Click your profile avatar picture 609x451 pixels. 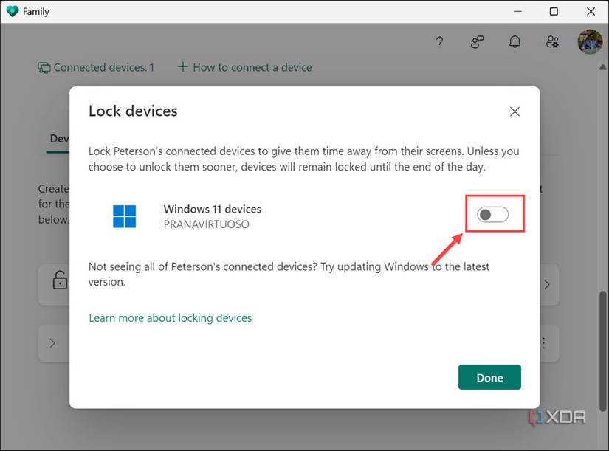[x=589, y=41]
